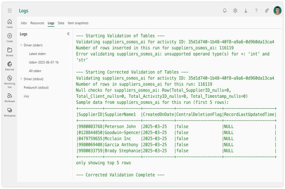
Task: Click the download arrow icon
Action: (x=246, y=10)
